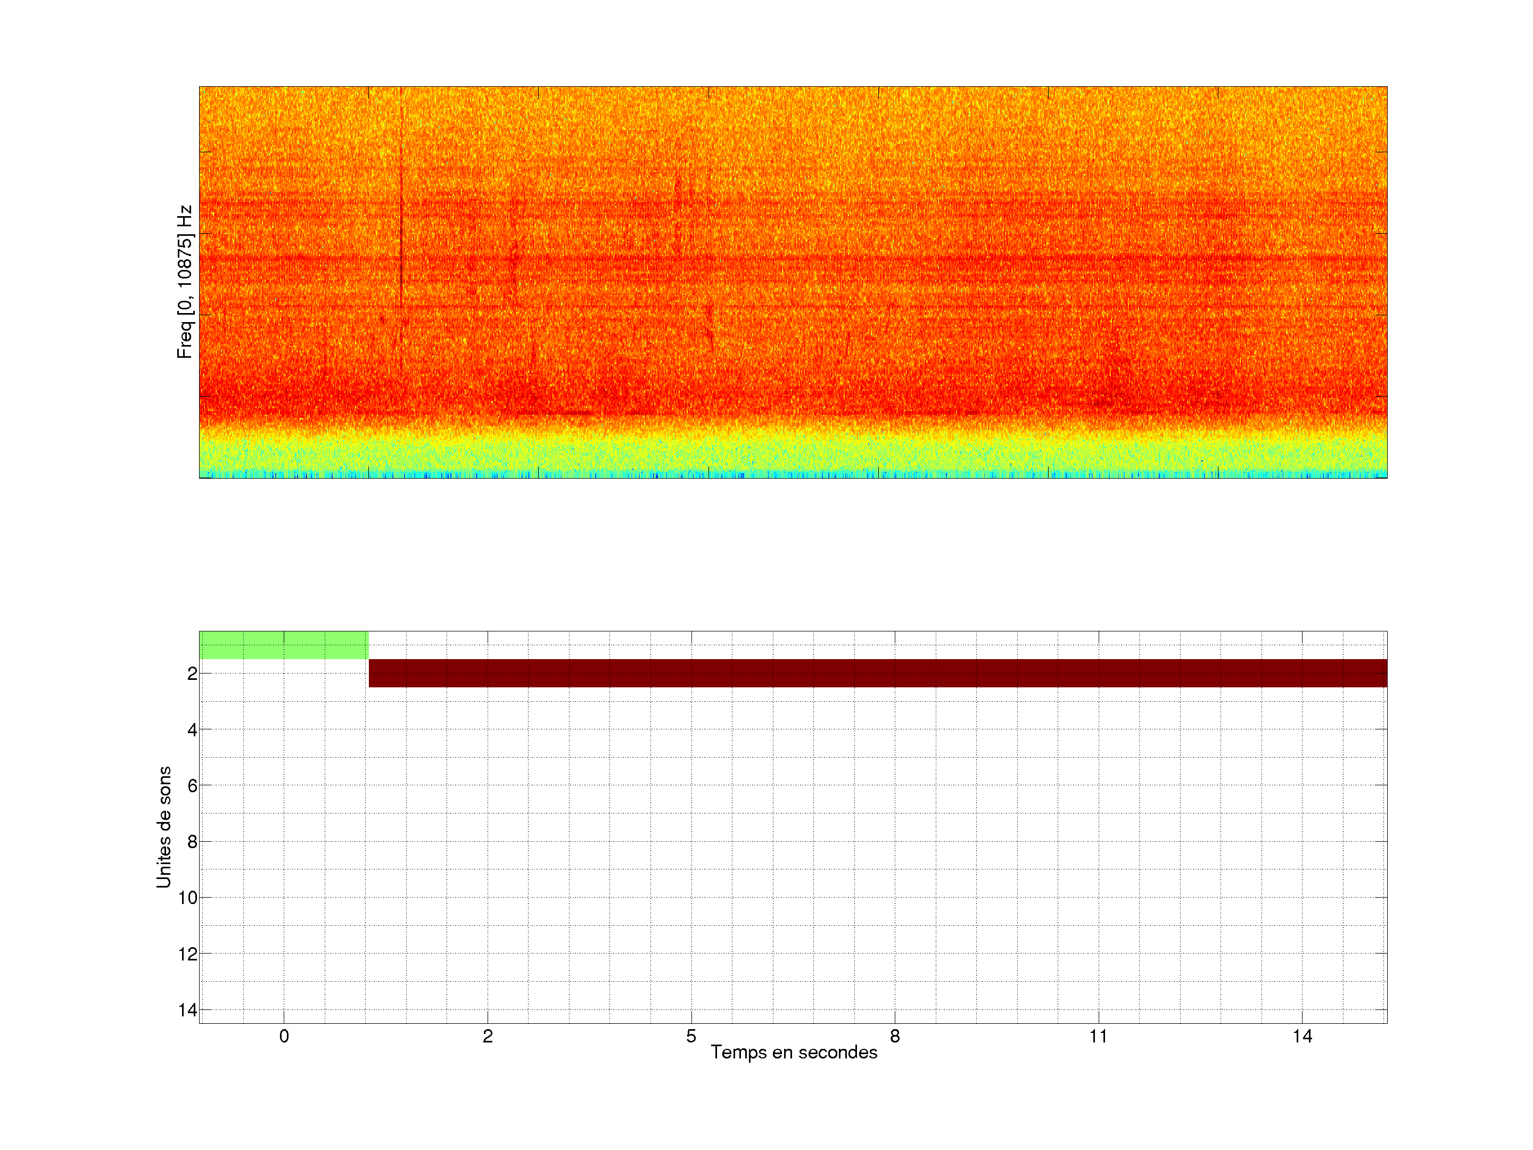Click y-axis tick label 6

192,785
